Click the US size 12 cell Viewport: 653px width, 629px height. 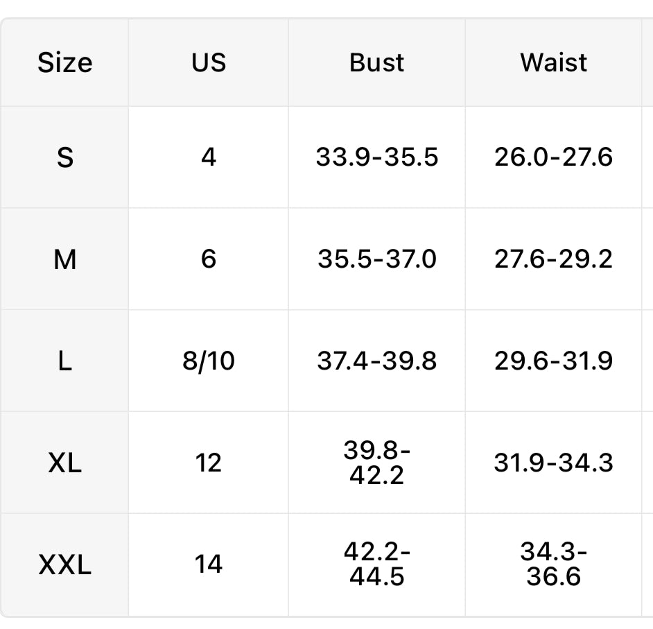click(209, 463)
